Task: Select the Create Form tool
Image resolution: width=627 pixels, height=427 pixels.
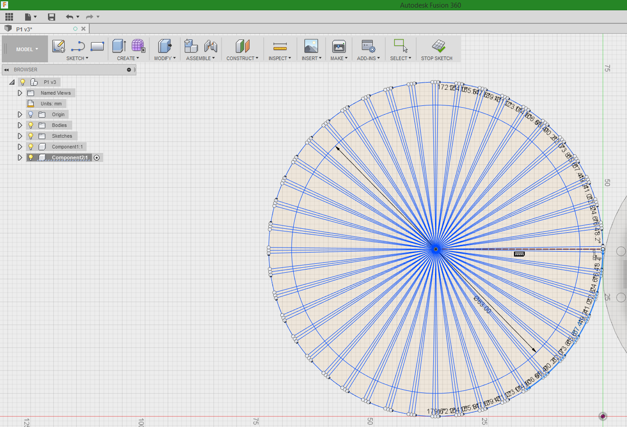Action: 138,46
